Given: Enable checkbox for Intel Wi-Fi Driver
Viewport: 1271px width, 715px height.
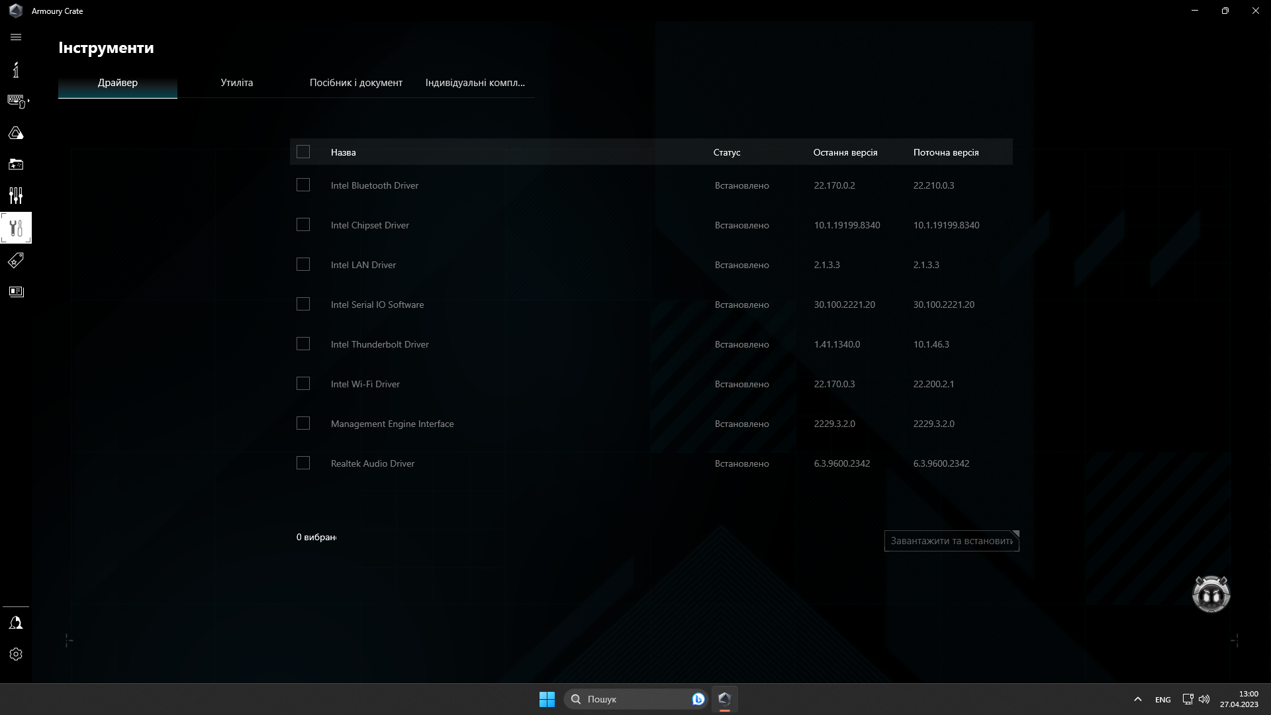Looking at the screenshot, I should coord(303,383).
